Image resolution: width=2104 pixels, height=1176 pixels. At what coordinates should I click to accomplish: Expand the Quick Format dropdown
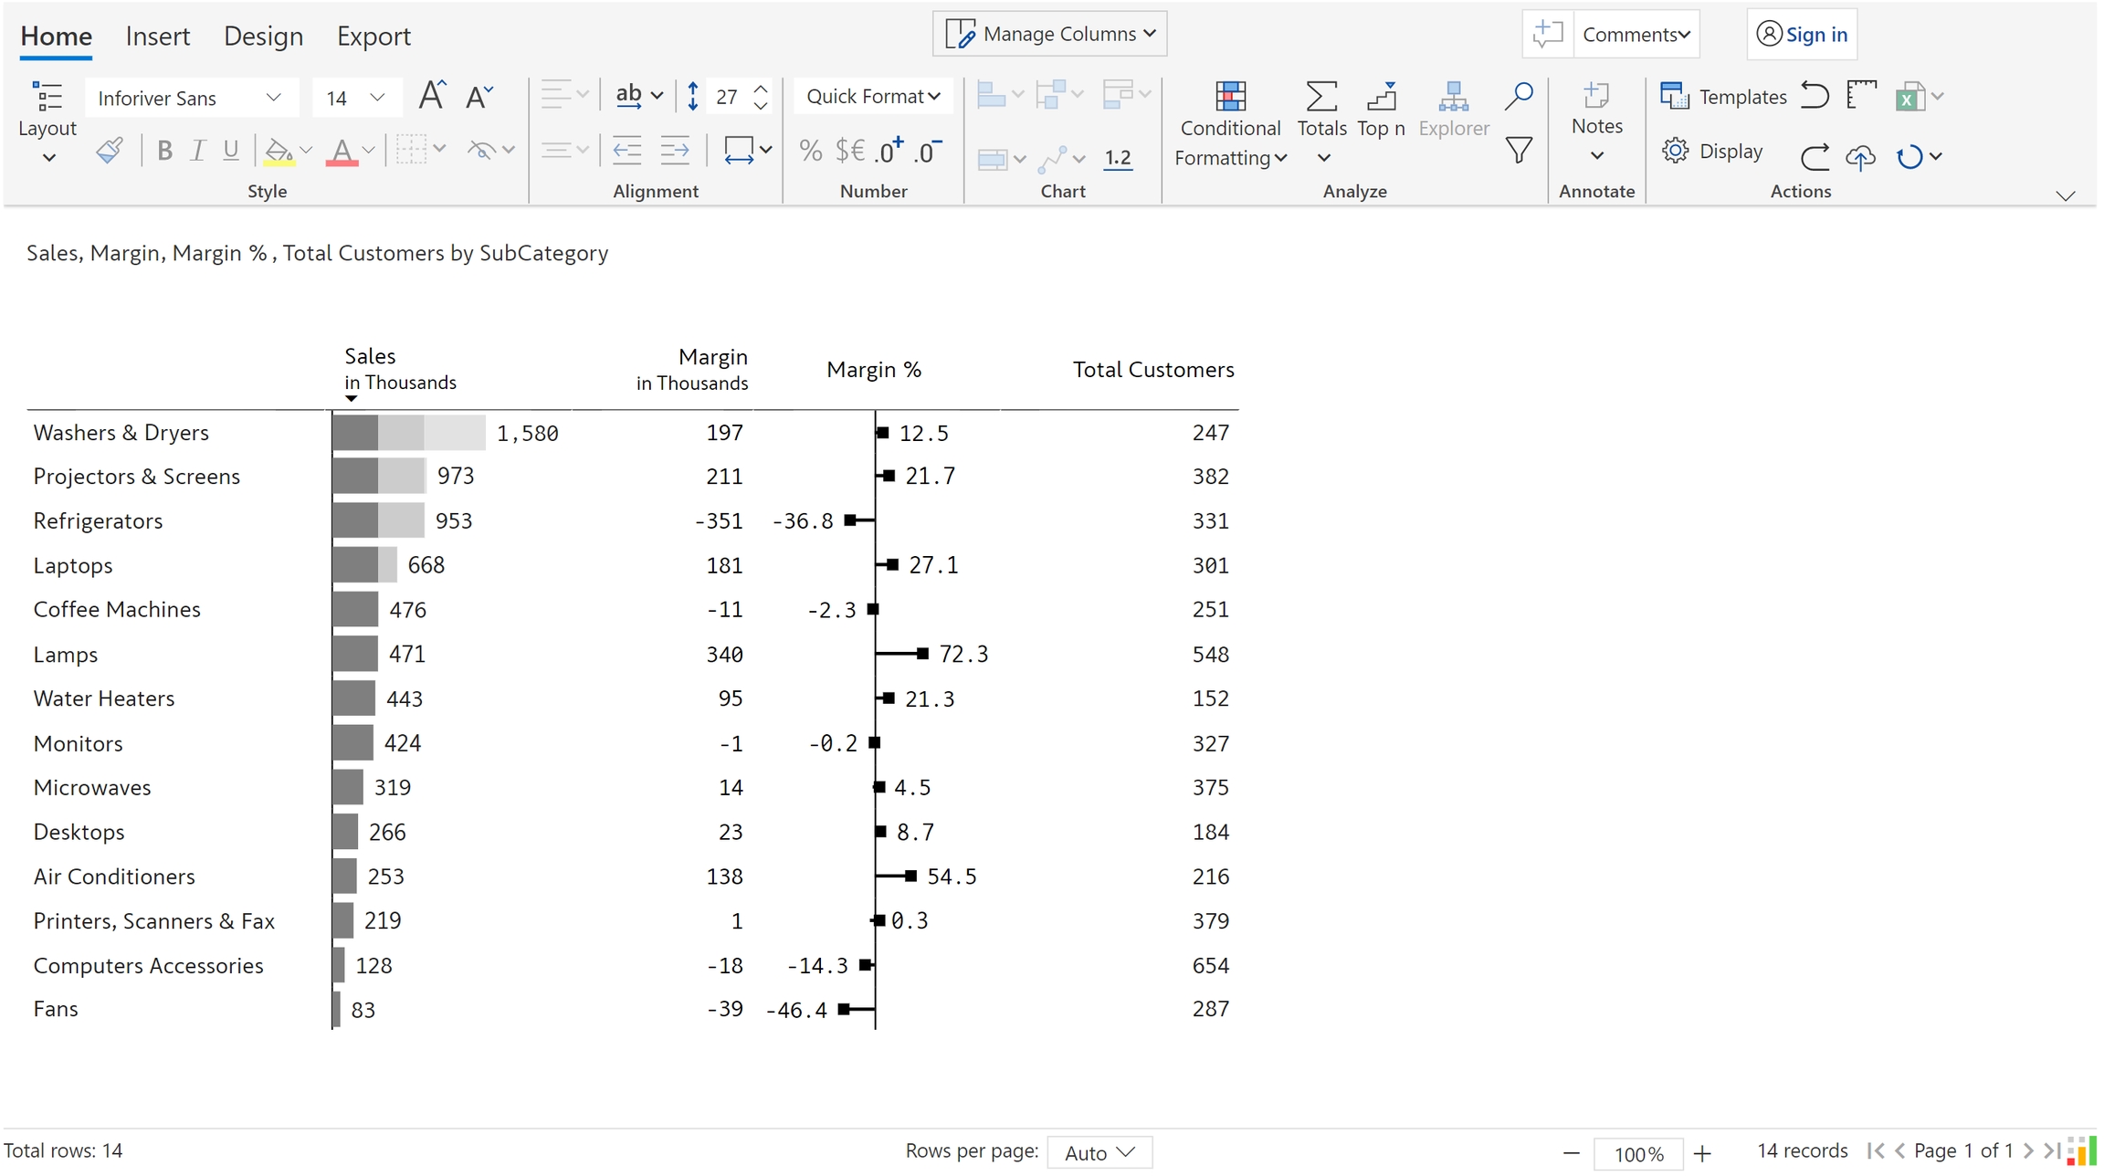coord(872,96)
